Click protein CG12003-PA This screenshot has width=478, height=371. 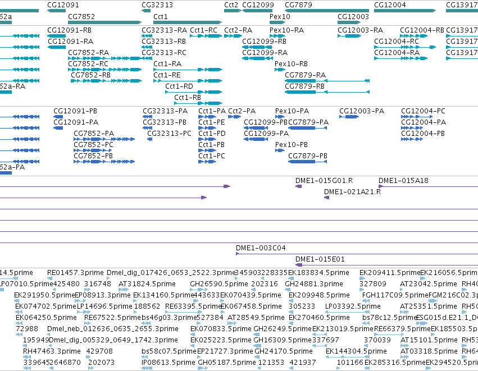click(362, 111)
